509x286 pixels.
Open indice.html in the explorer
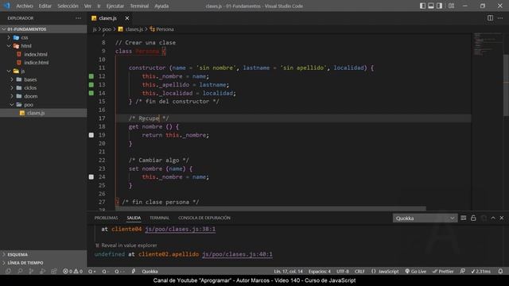click(x=44, y=63)
